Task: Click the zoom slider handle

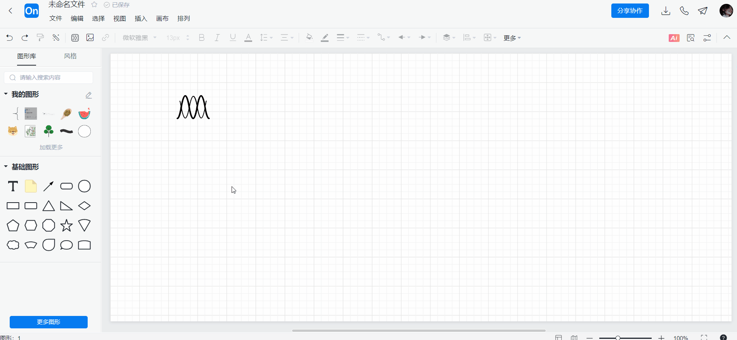Action: coord(618,338)
